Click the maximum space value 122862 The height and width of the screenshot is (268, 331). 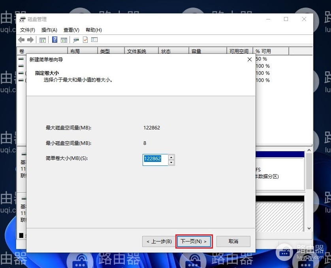[152, 128]
